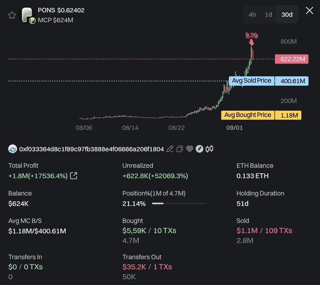Screen dimensions: 320x285
Task: Click the 622.22M current price label
Action: coord(292,59)
